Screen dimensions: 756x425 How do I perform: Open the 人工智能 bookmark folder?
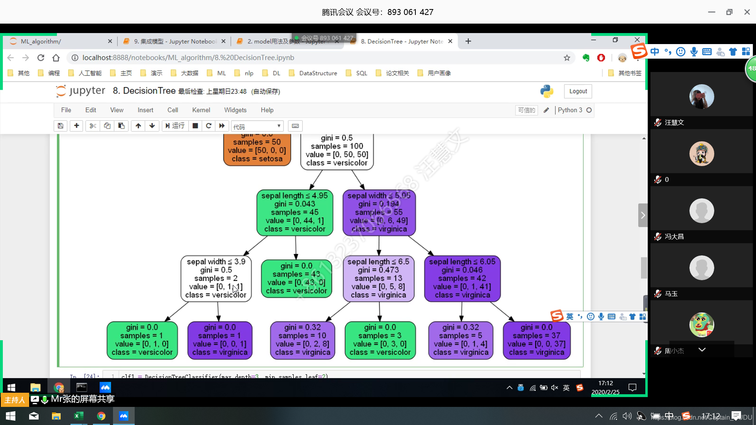coord(85,73)
